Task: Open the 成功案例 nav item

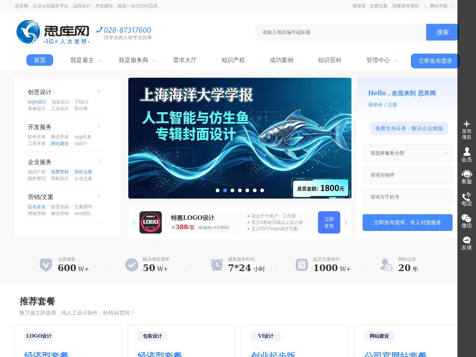Action: click(x=282, y=60)
